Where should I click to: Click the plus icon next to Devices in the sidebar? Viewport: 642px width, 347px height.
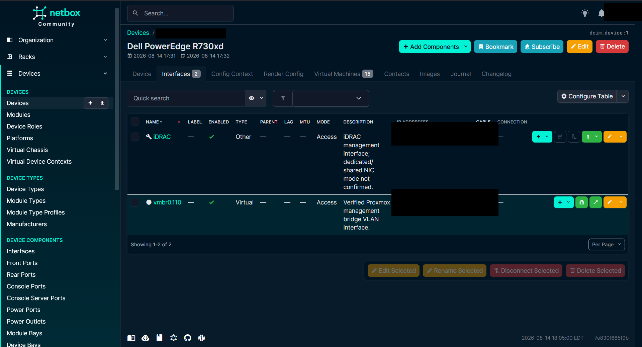(90, 103)
